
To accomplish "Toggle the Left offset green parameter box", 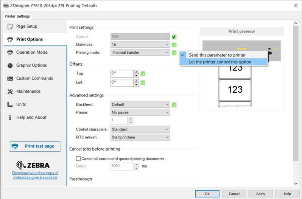I will pos(143,83).
